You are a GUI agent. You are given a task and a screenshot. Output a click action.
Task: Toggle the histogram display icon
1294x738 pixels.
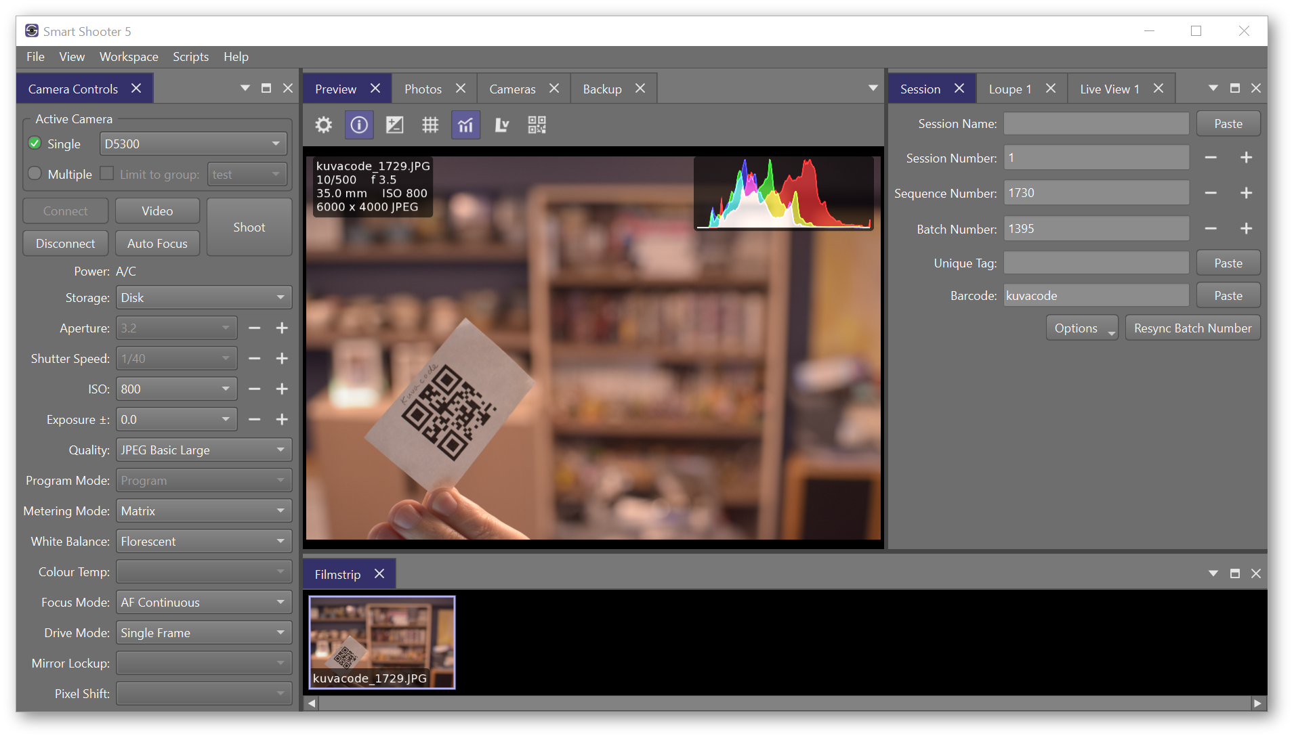pyautogui.click(x=465, y=125)
